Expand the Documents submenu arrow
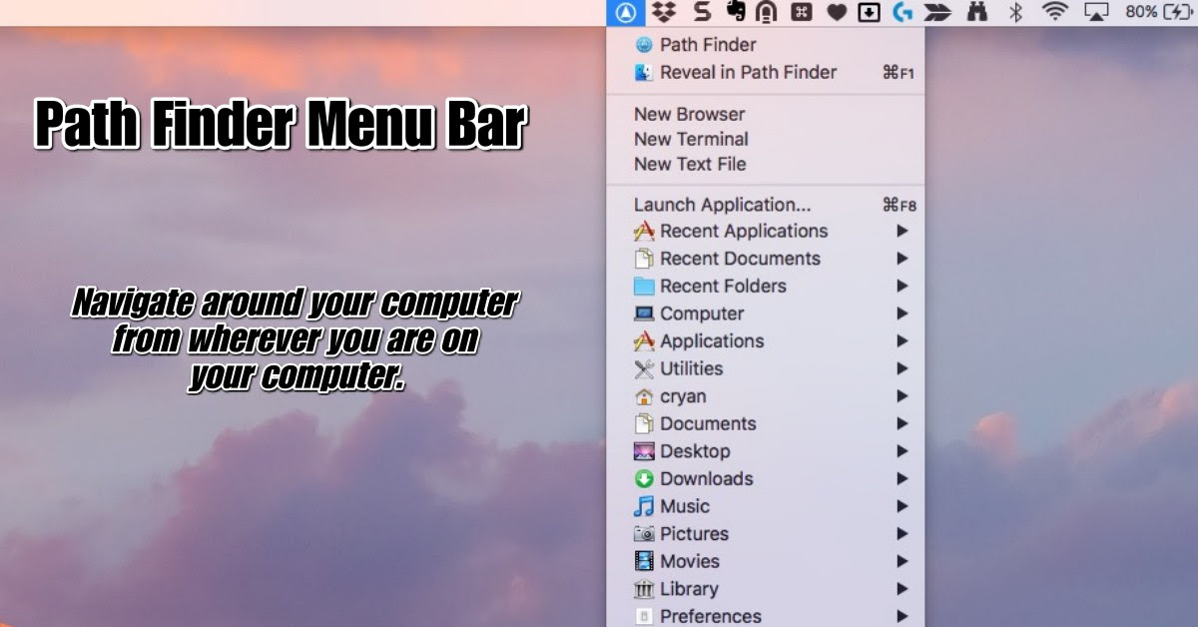The height and width of the screenshot is (627, 1198). coord(902,423)
